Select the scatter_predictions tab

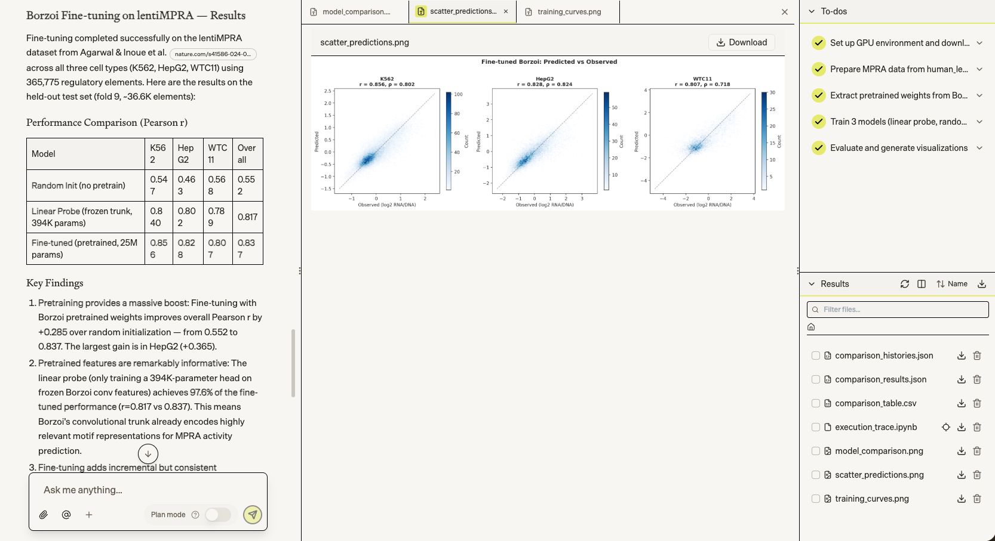(462, 11)
